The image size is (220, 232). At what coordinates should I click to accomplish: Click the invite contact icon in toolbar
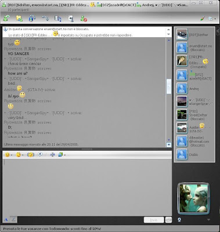[6, 19]
